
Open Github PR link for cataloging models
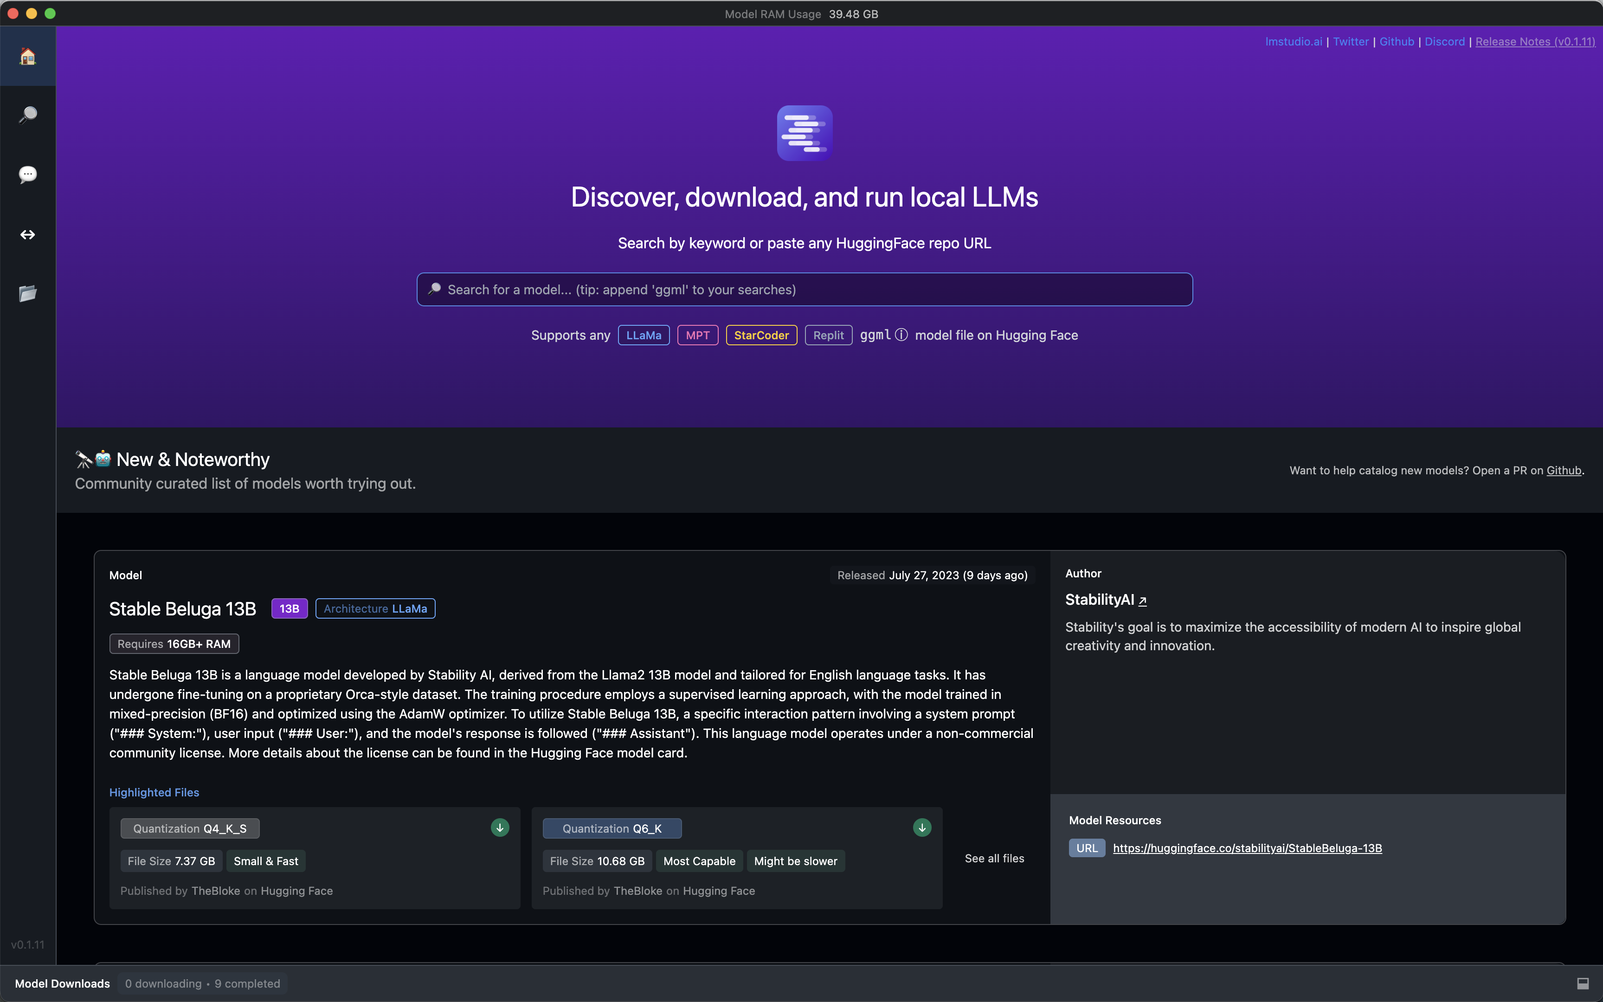(x=1563, y=471)
